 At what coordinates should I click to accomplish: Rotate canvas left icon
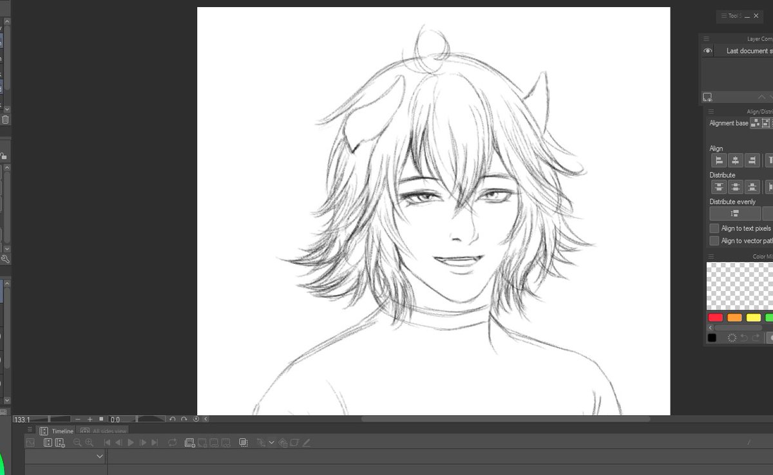click(x=172, y=419)
